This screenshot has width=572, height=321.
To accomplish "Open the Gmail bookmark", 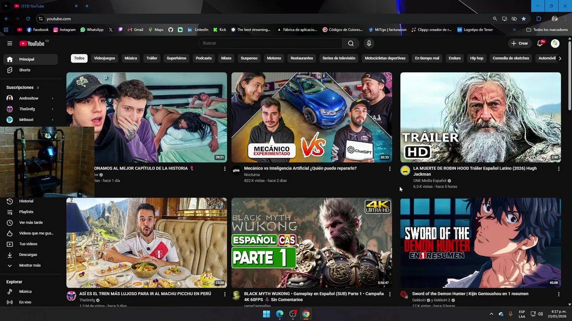I will pos(135,30).
